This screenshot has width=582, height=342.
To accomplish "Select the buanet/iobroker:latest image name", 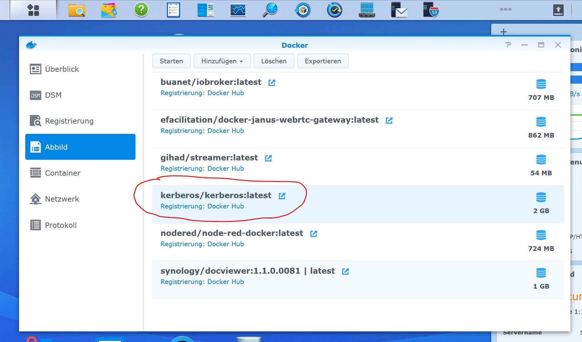I will 211,82.
